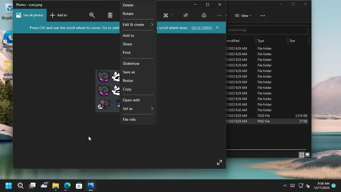Click the trash delete icon in Photos toolbar
Screen dimensions: 341x192
tap(110, 15)
